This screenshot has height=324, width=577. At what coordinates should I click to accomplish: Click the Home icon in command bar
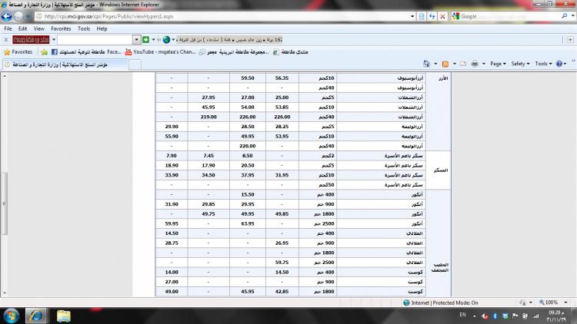[x=428, y=64]
